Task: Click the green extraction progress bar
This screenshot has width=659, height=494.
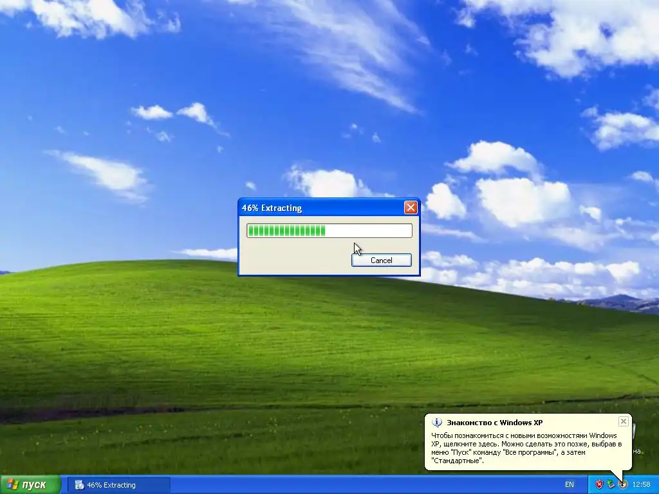Action: pos(329,231)
